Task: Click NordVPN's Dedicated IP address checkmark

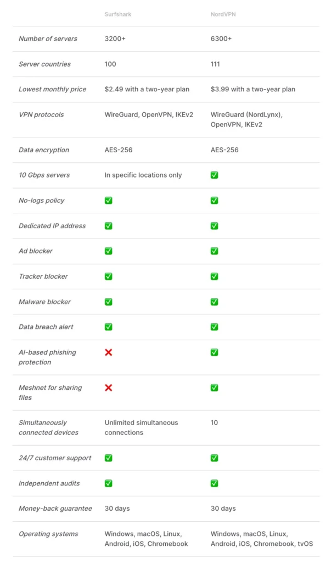Action: [x=214, y=225]
